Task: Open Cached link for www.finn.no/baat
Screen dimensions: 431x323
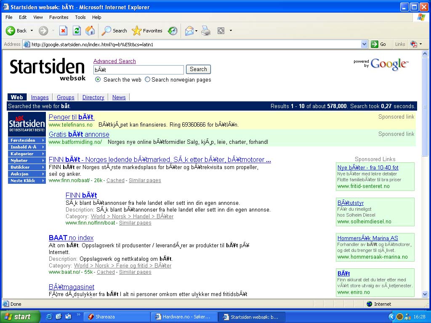Action: click(115, 180)
